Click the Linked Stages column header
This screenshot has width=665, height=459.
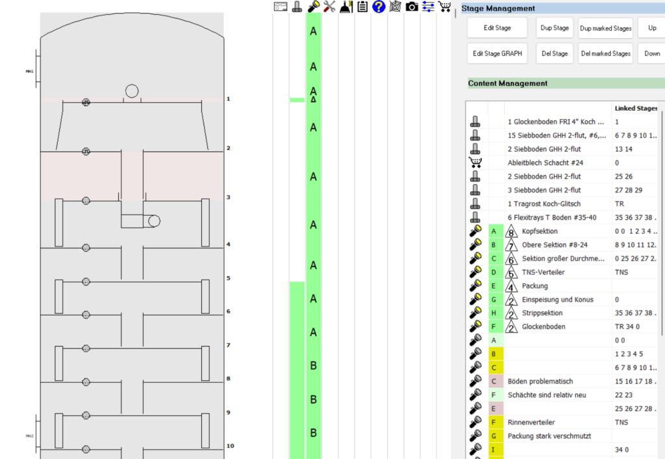(636, 108)
